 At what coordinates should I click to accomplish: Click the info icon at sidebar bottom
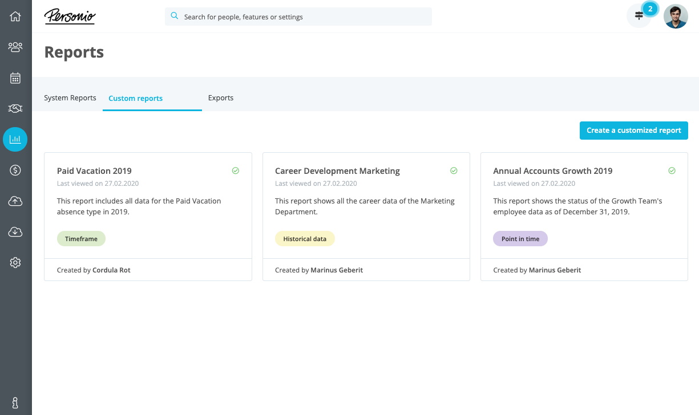coord(15,402)
